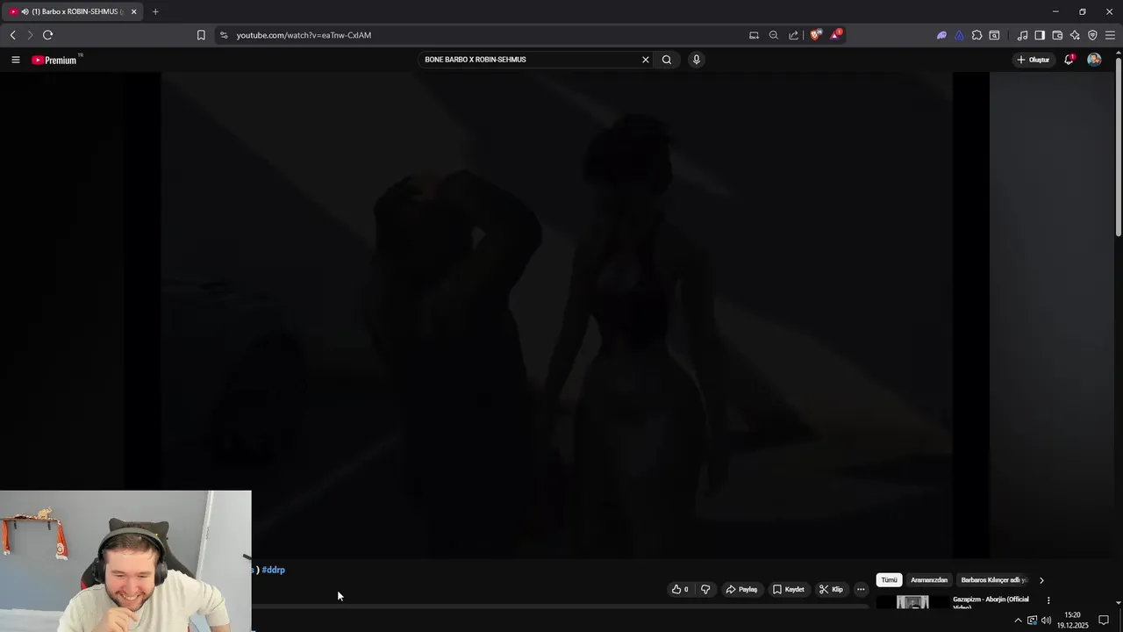Open the Windows notification center
1123x632 pixels.
[1104, 621]
